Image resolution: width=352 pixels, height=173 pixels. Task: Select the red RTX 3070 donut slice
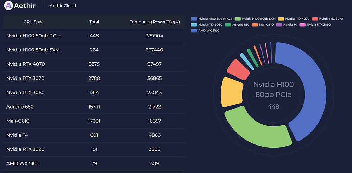coord(238,70)
